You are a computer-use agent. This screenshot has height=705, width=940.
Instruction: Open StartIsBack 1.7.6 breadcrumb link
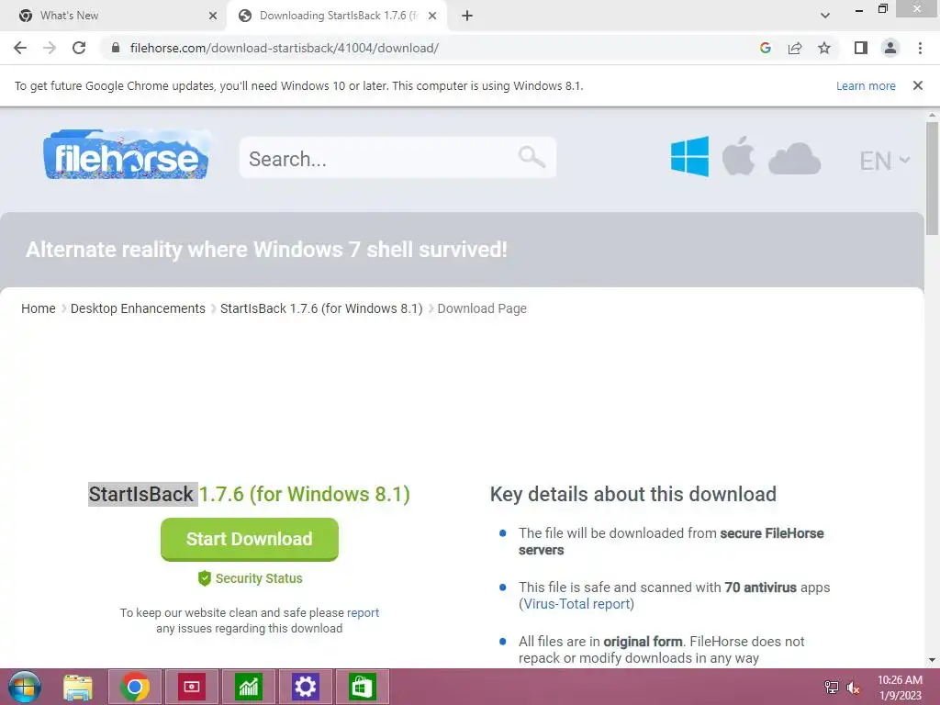[321, 308]
